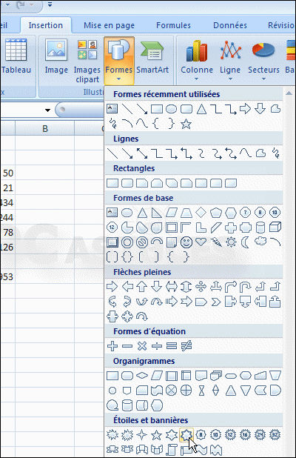Click the Images clipart button

87,61
